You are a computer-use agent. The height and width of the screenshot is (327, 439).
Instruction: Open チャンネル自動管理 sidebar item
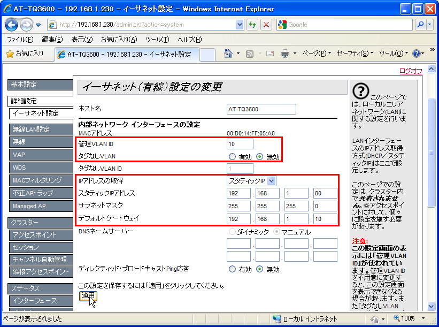pos(41,260)
